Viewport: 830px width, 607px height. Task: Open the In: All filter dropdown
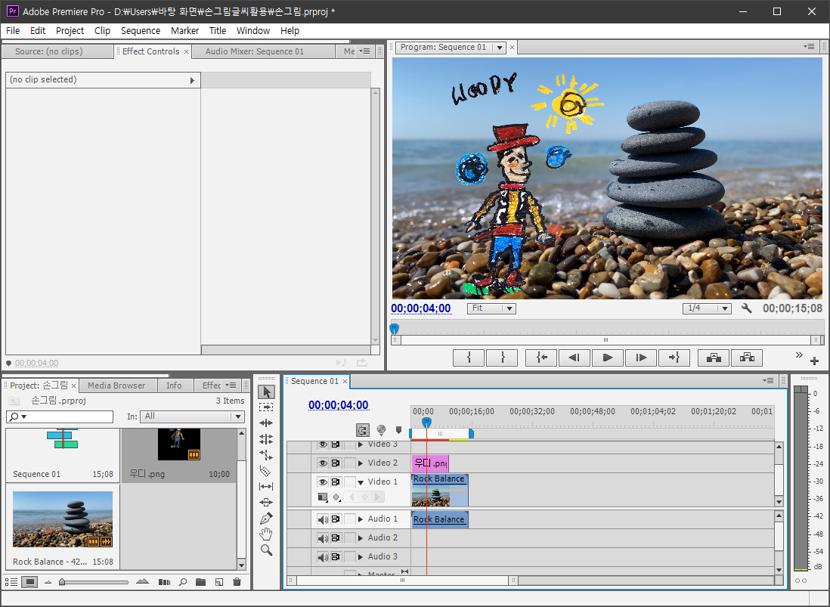point(192,417)
